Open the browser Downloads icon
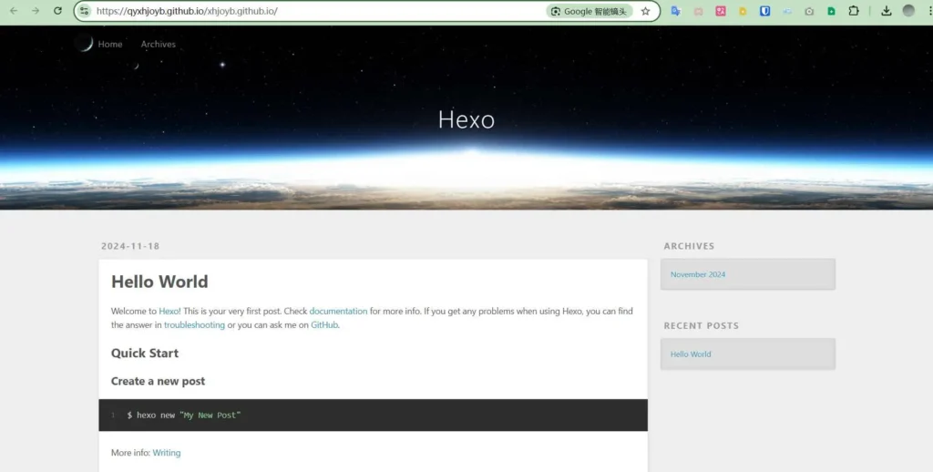The image size is (933, 472). 887,11
